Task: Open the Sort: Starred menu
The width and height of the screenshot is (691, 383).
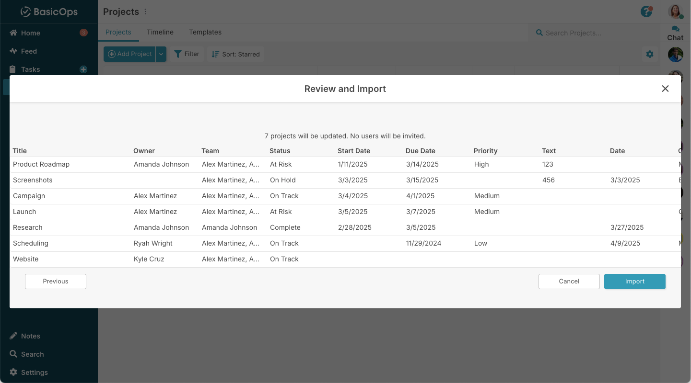Action: coord(235,54)
